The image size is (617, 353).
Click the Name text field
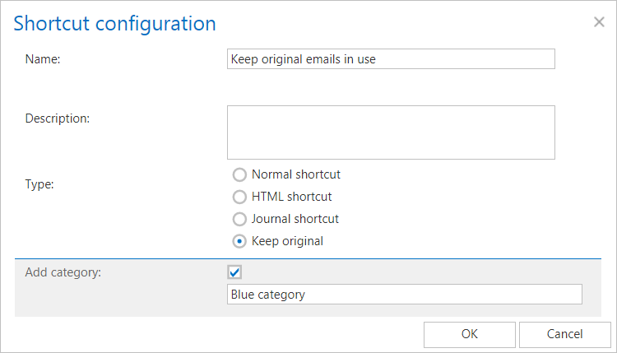(x=391, y=59)
